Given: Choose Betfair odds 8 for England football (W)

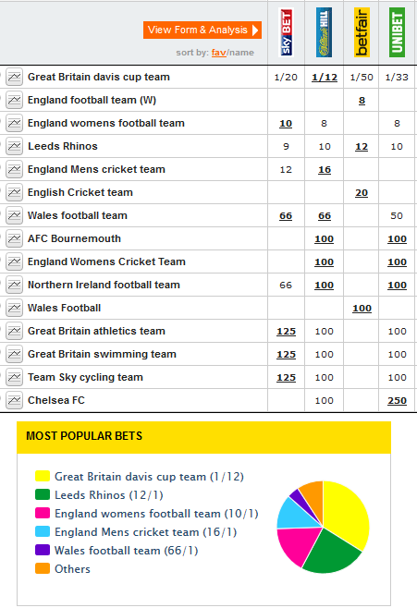Looking at the screenshot, I should tap(362, 101).
